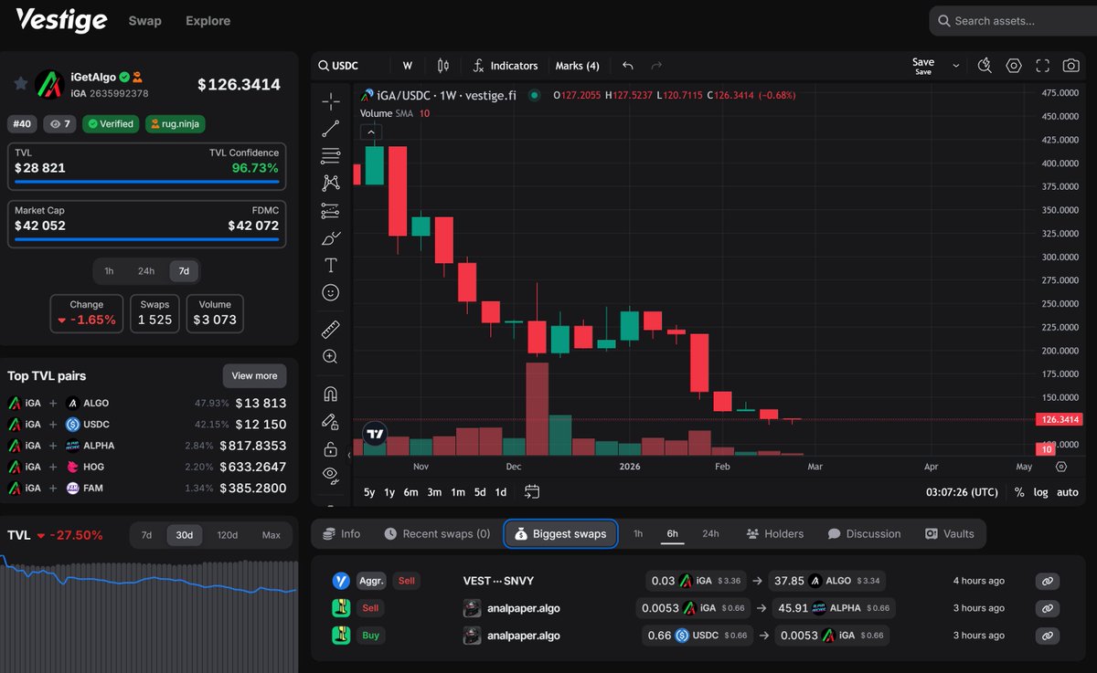Open the candlestick chart style selector
This screenshot has height=673, width=1097.
[443, 66]
